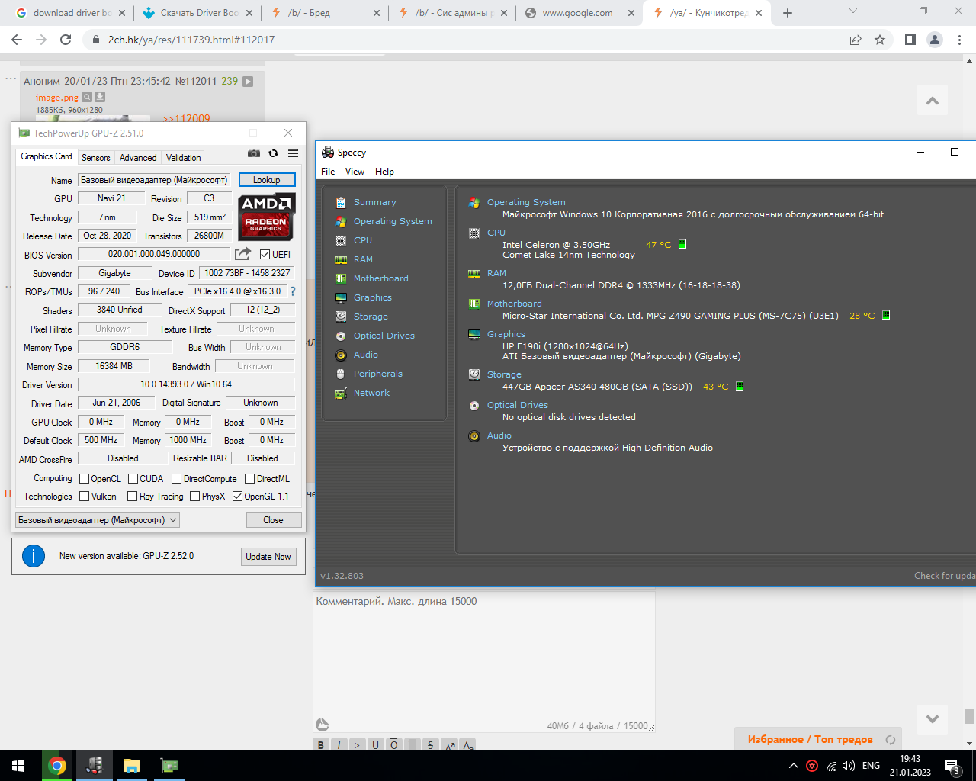Download image.png via the download icon
This screenshot has height=781, width=976.
point(100,97)
